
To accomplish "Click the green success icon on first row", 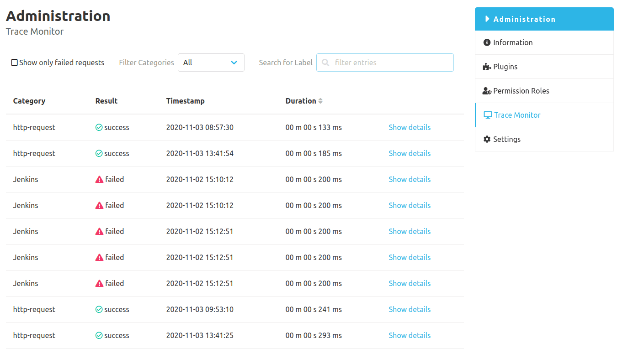I will 99,127.
